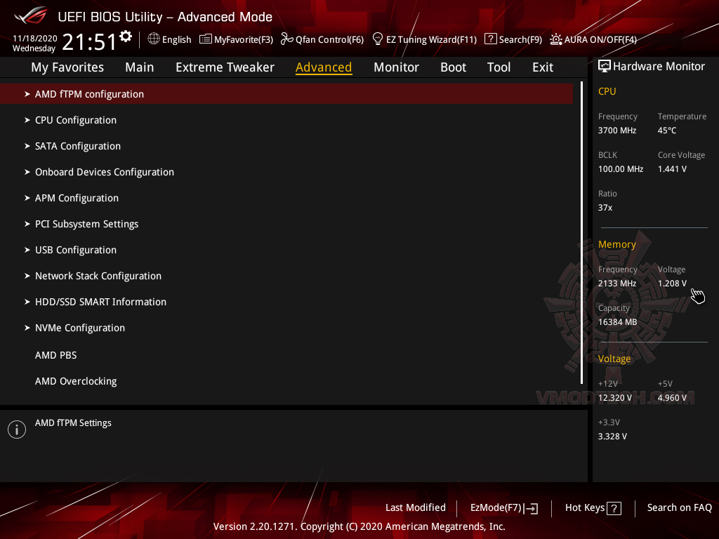Image resolution: width=719 pixels, height=539 pixels.
Task: Show the Hot Keys list
Action: [585, 507]
